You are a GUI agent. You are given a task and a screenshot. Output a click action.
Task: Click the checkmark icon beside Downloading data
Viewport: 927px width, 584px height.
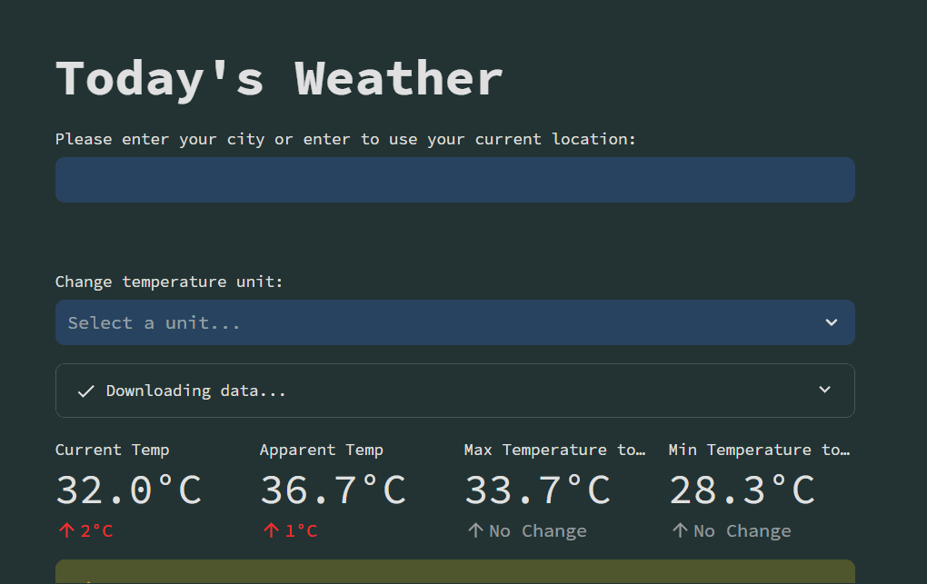click(86, 391)
